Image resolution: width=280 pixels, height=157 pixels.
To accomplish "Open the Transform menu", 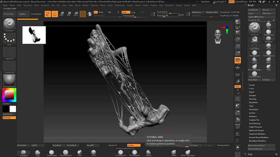I will tap(169, 5).
